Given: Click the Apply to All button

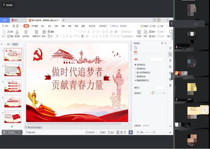Looking at the screenshot, I should pos(138,126).
